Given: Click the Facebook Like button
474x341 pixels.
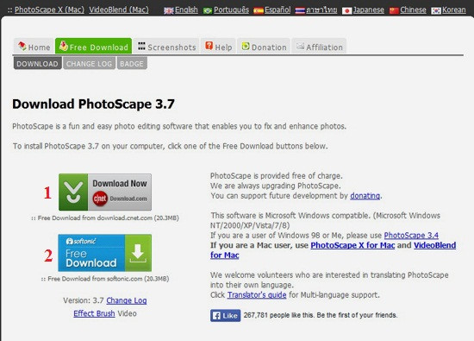Looking at the screenshot, I should [226, 316].
